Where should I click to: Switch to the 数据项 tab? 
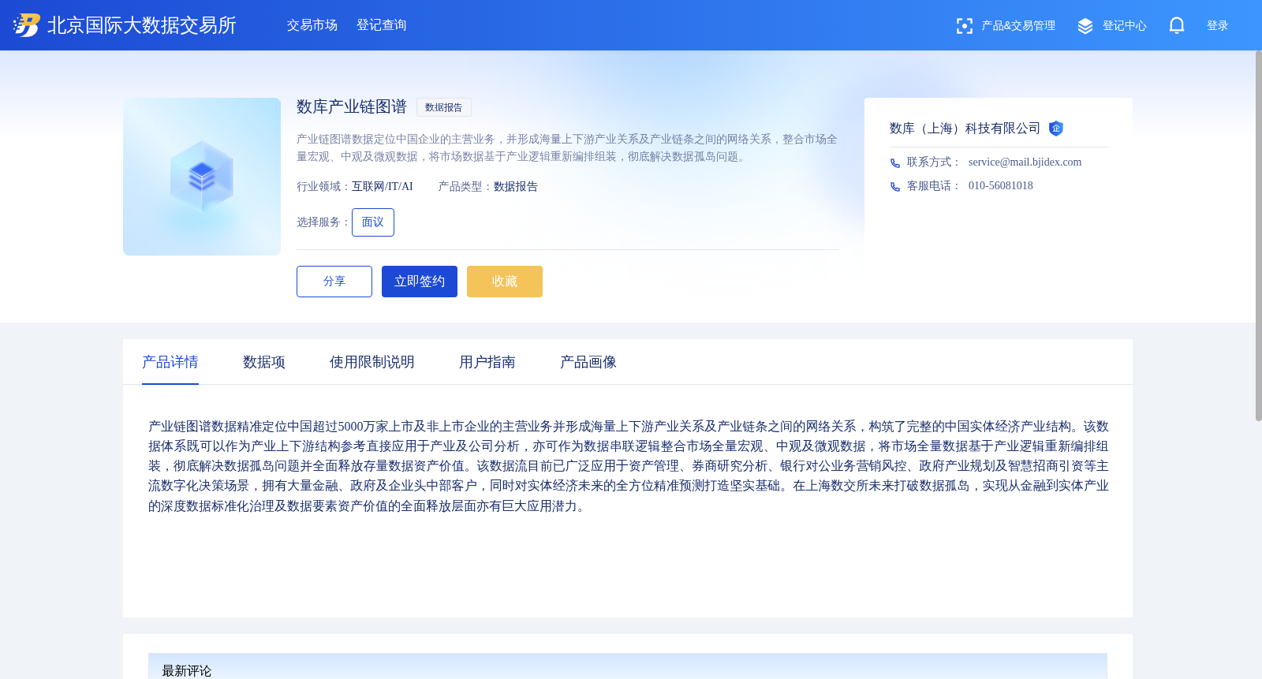[x=264, y=362]
